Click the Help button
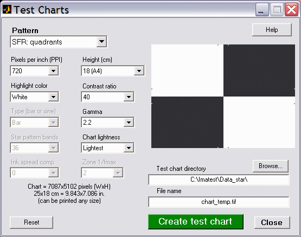 pos(272,30)
